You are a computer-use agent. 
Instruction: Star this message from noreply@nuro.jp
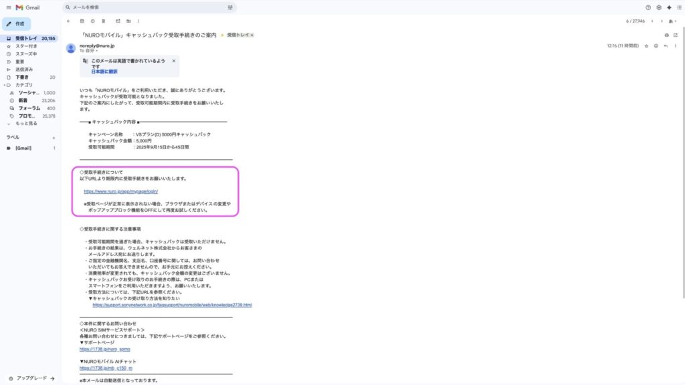tap(646, 45)
